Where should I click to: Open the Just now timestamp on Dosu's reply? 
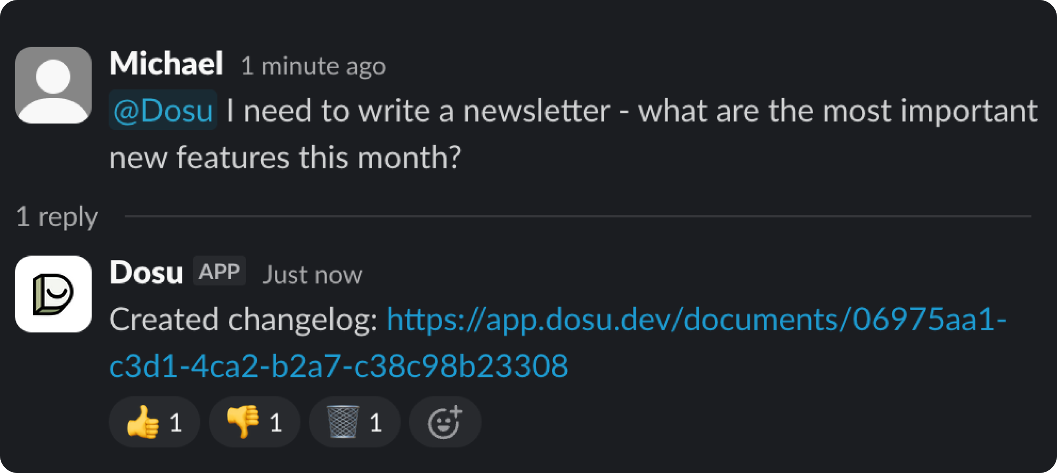point(313,274)
